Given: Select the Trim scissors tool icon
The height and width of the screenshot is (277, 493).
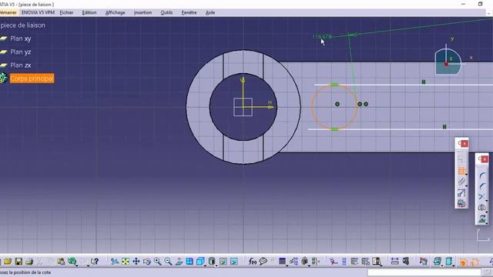Looking at the screenshot, I should [481, 197].
